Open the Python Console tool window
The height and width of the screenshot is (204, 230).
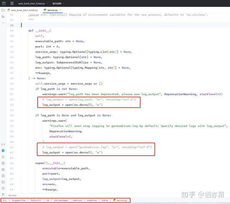click(3, 163)
